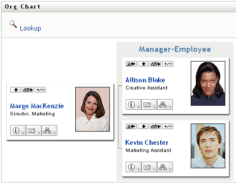The height and width of the screenshot is (184, 236).
Task: Click the 'Director, Marketing' title text
Action: [x=33, y=114]
